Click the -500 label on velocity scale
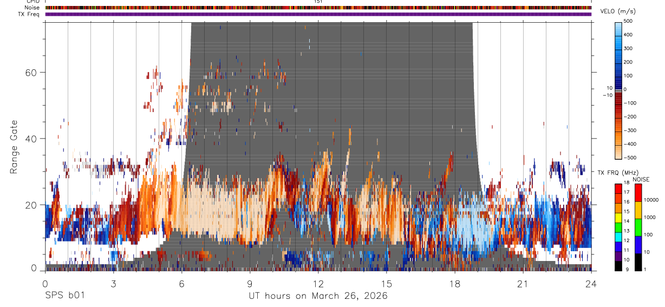The width and height of the screenshot is (665, 307). pyautogui.click(x=629, y=158)
